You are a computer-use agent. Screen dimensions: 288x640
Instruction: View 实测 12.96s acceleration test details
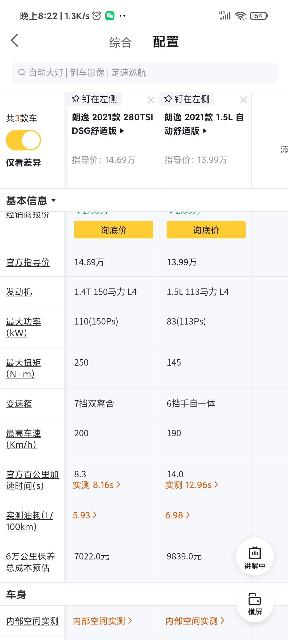pyautogui.click(x=192, y=485)
